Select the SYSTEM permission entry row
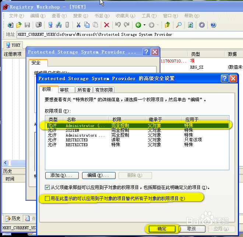The image size is (243, 237). (138, 130)
